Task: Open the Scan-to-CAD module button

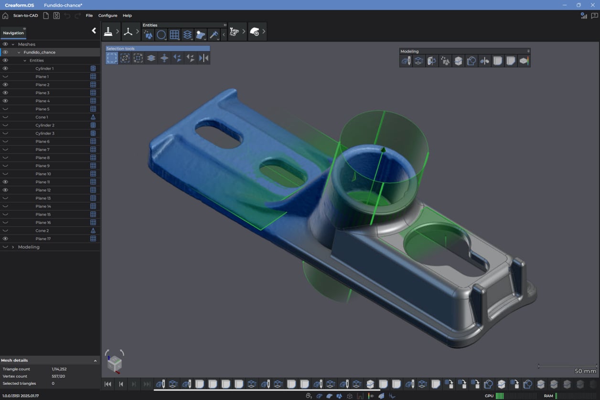Action: point(25,16)
